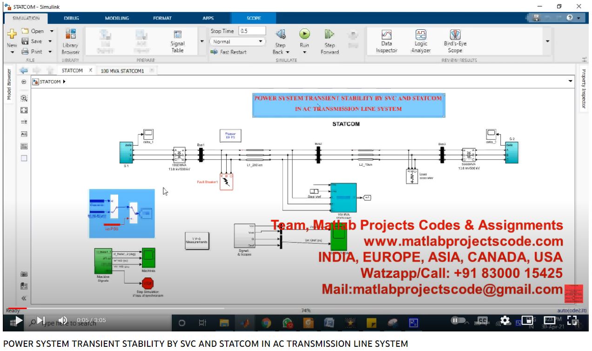Click the Step Forward icon

click(x=330, y=34)
